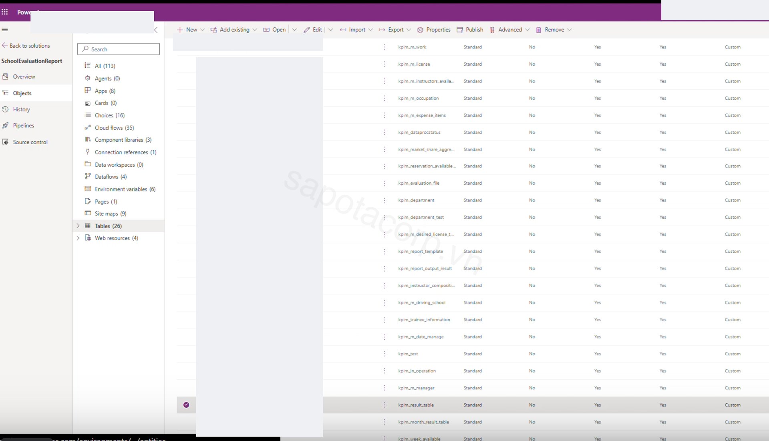Click the Pages icon
The width and height of the screenshot is (769, 441).
pos(88,201)
